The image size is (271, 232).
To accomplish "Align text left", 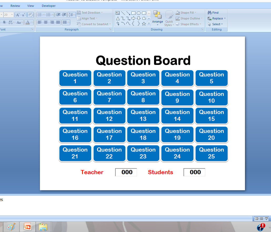I will 40,22.
